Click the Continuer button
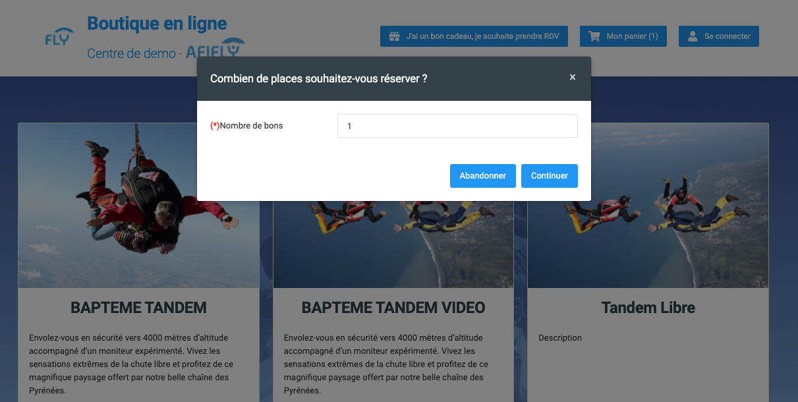 pos(550,176)
